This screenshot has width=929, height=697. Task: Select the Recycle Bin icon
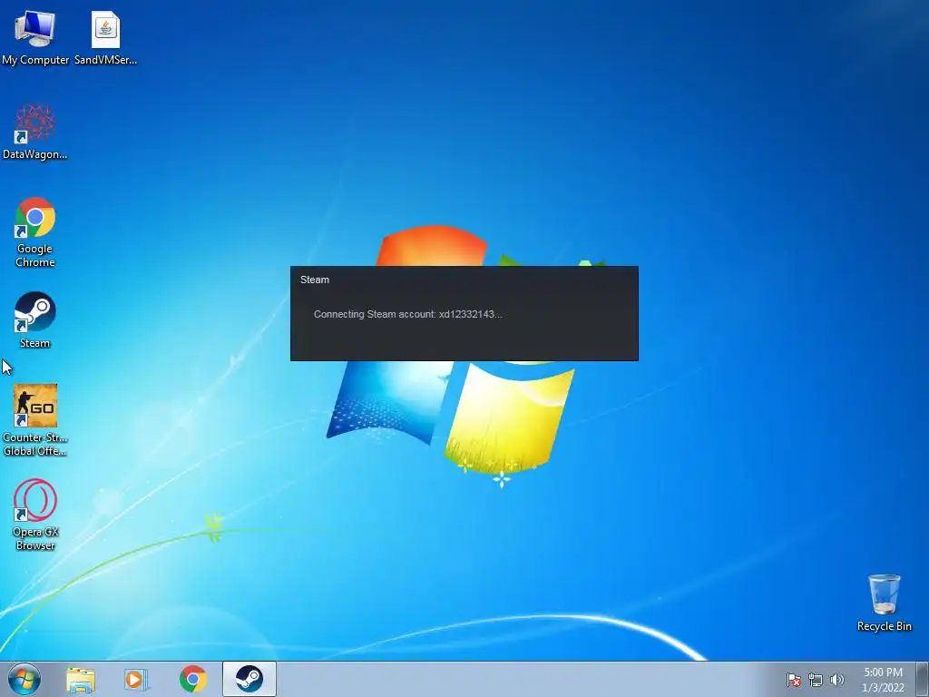click(x=884, y=603)
